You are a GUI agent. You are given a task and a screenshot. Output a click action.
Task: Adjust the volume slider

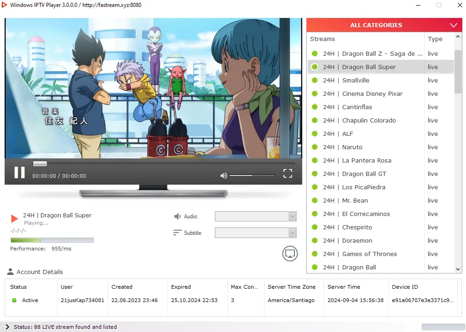tap(252, 175)
